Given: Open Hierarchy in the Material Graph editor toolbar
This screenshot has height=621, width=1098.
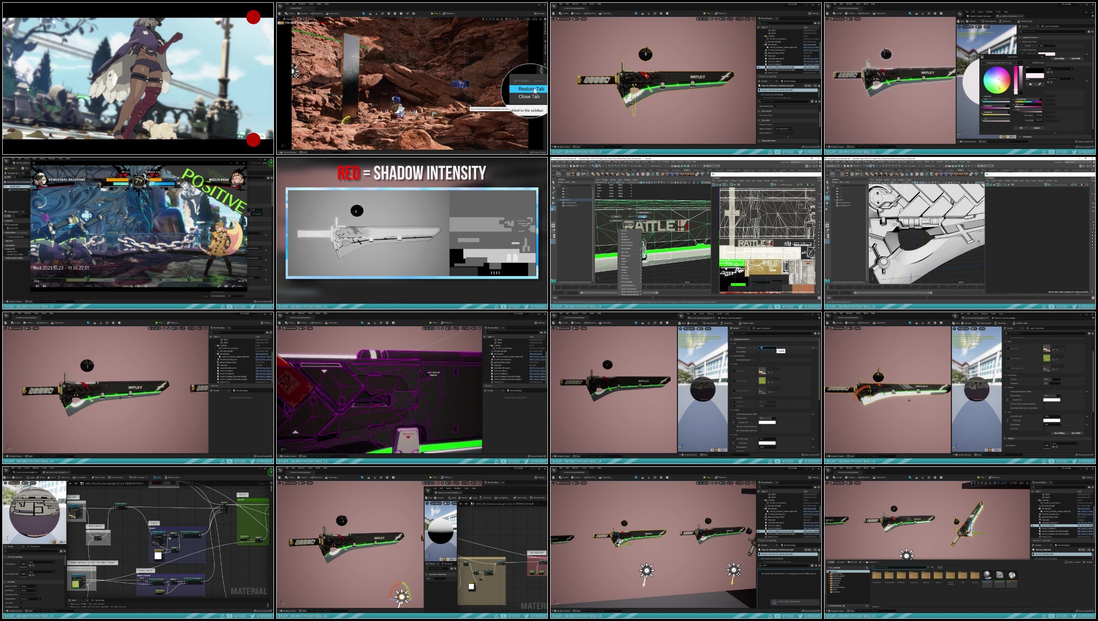Looking at the screenshot, I should [63, 477].
